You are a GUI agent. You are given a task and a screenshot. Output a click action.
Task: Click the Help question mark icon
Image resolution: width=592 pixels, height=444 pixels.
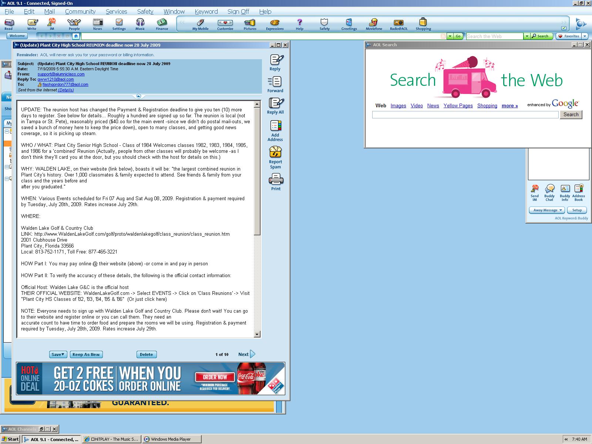click(x=300, y=24)
